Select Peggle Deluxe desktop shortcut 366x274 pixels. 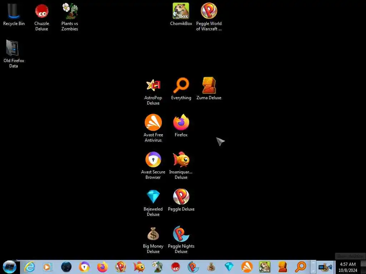[181, 200]
